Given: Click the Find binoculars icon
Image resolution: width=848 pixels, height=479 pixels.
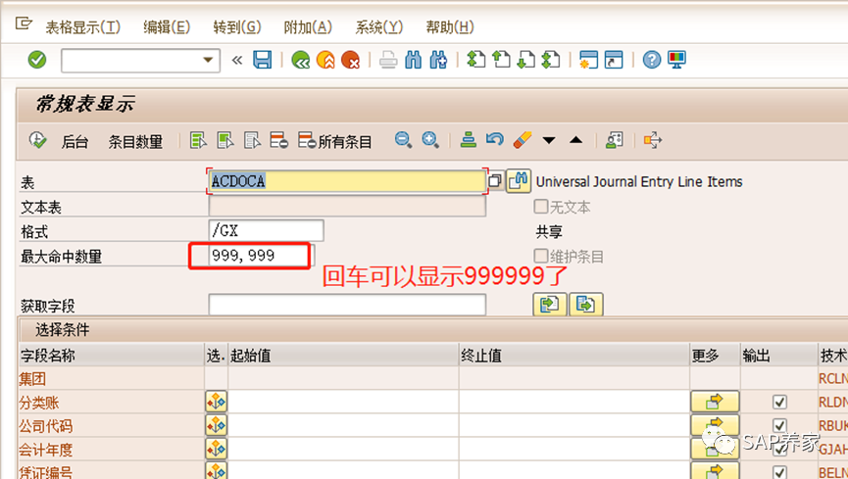Looking at the screenshot, I should (x=413, y=60).
